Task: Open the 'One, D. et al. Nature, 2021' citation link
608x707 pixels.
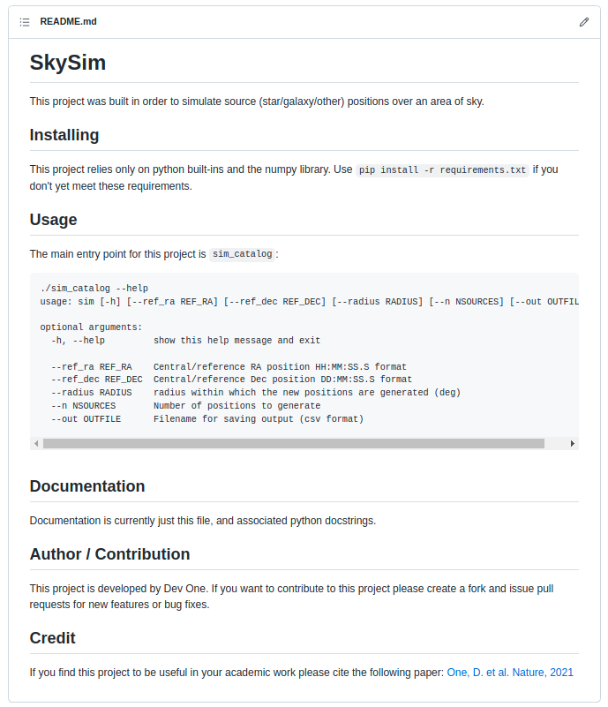Action: pos(509,672)
